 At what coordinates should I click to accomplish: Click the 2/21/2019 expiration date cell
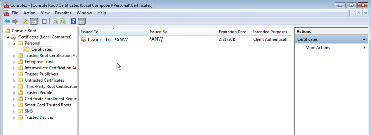pos(227,39)
